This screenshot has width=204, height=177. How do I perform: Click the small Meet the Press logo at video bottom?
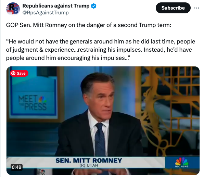pos(41,172)
